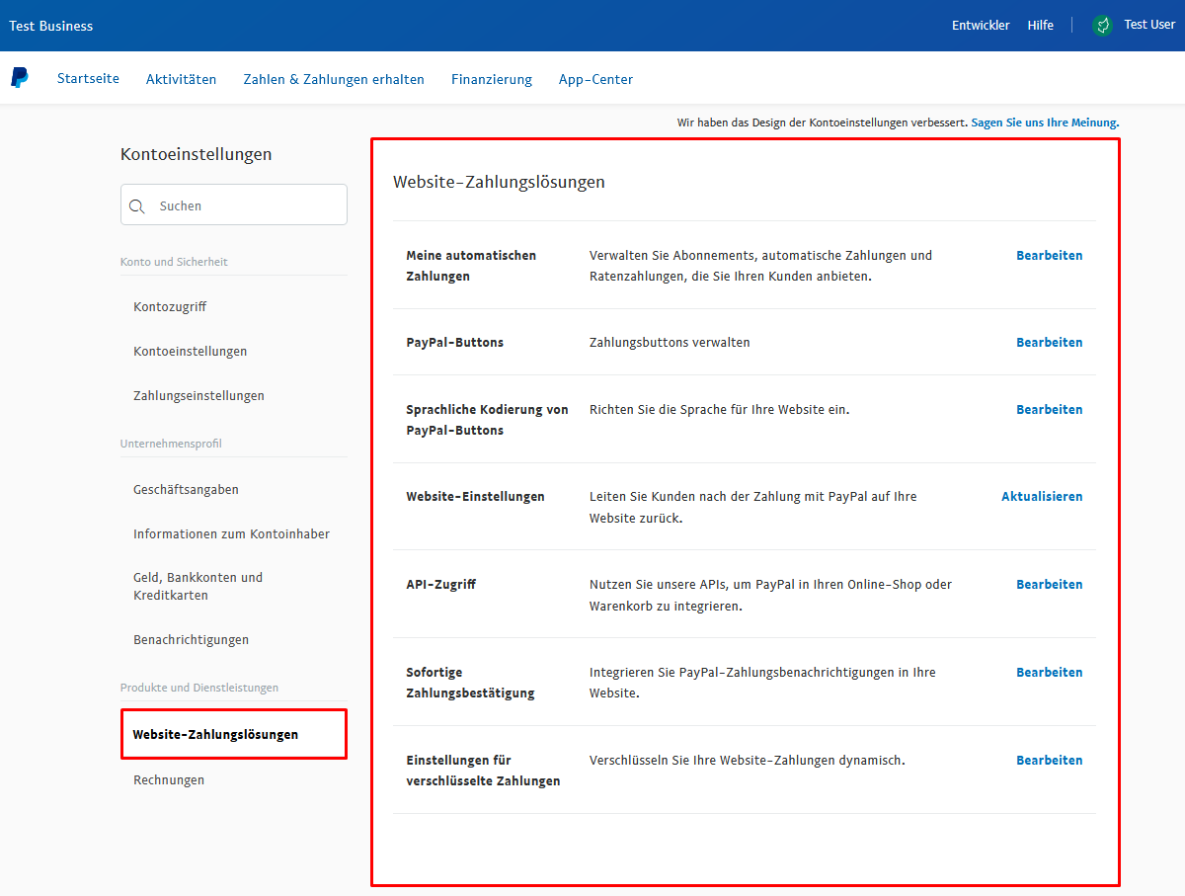This screenshot has height=896, width=1185.
Task: Click the Website-Einstellungen row label
Action: pos(475,496)
